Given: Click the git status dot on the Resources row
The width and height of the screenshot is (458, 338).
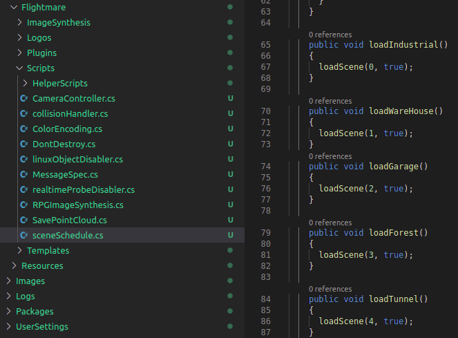Looking at the screenshot, I should 230,265.
